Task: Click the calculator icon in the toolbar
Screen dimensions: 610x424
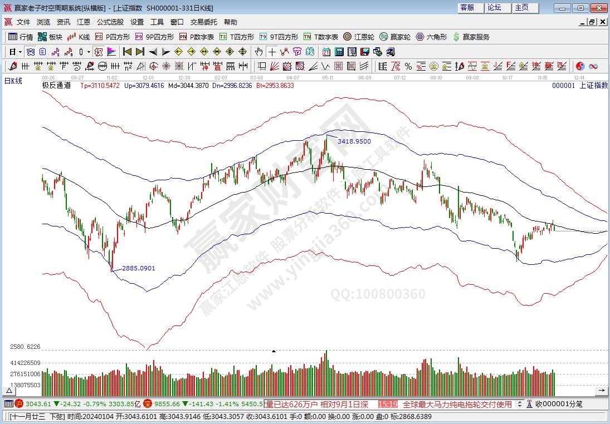Action: coord(339,52)
